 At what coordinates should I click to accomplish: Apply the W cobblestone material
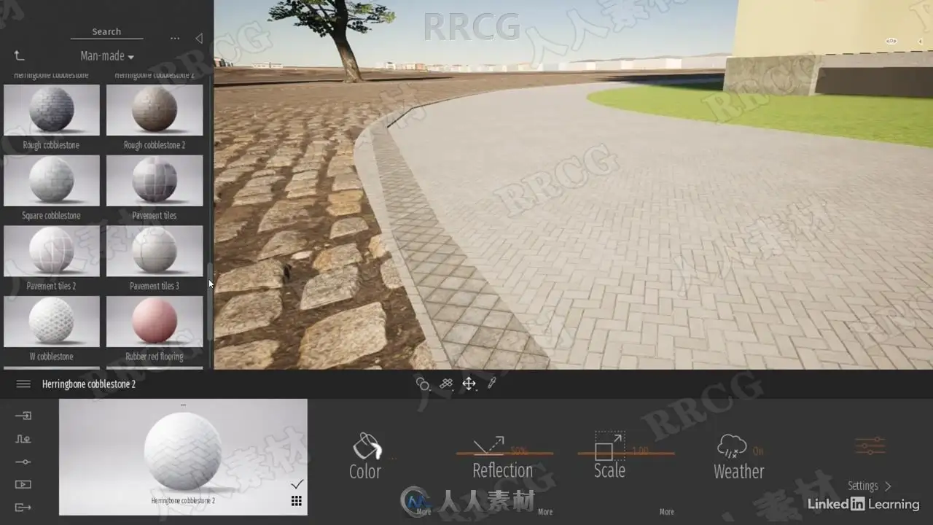52,322
